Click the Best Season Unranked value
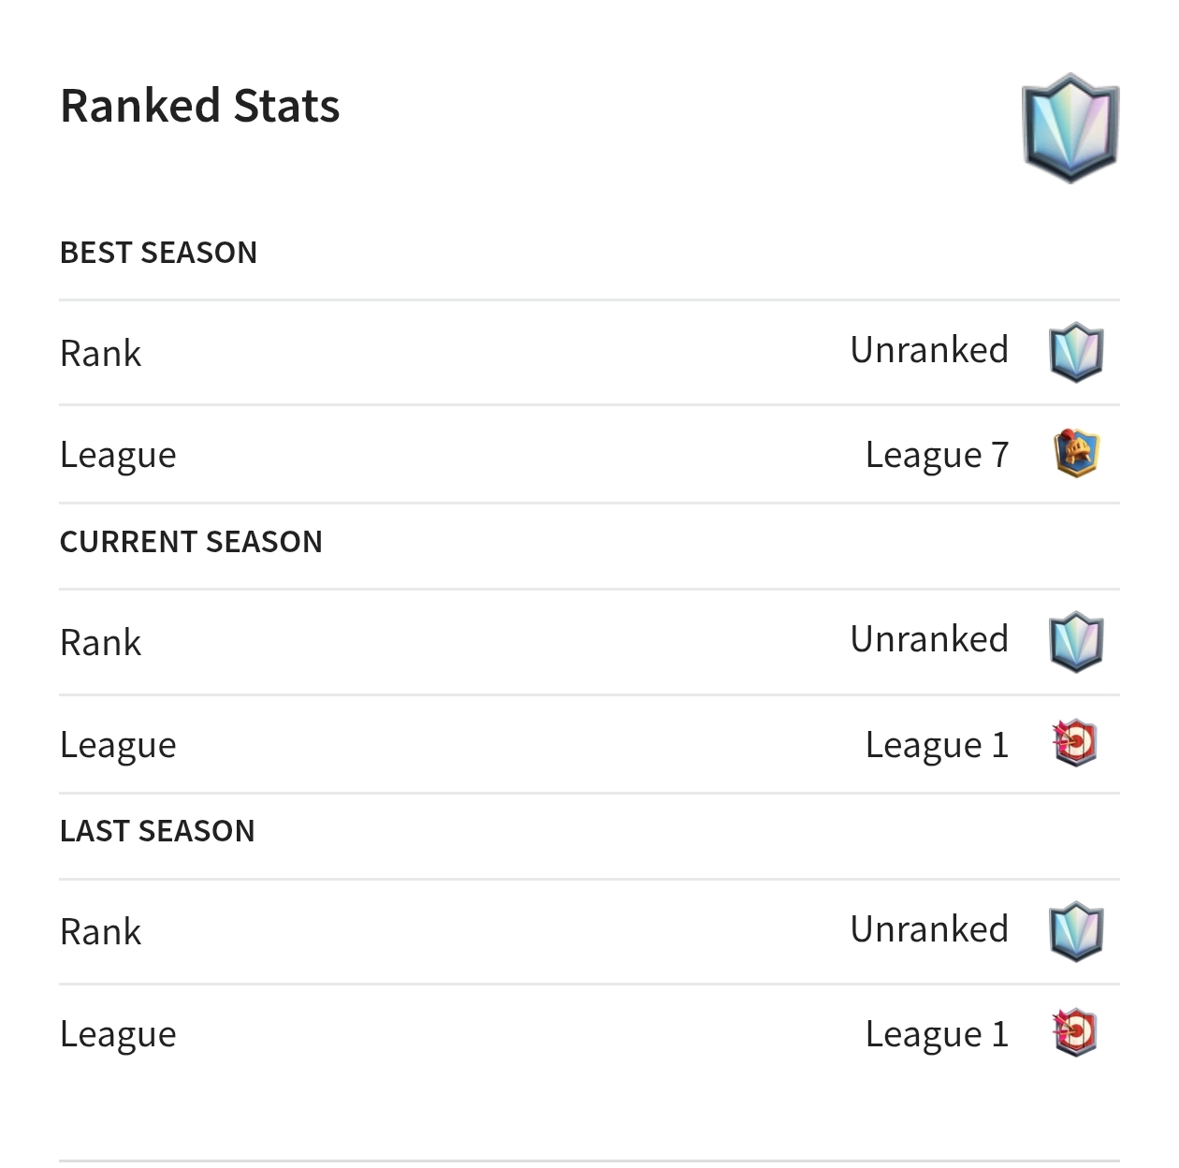This screenshot has height=1168, width=1179. click(930, 350)
